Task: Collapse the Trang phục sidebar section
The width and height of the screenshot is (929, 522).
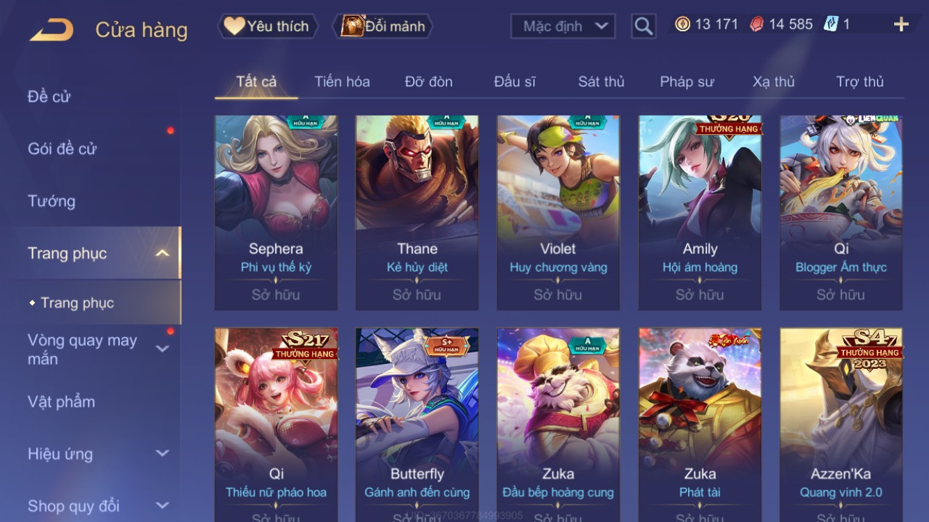Action: click(x=162, y=253)
